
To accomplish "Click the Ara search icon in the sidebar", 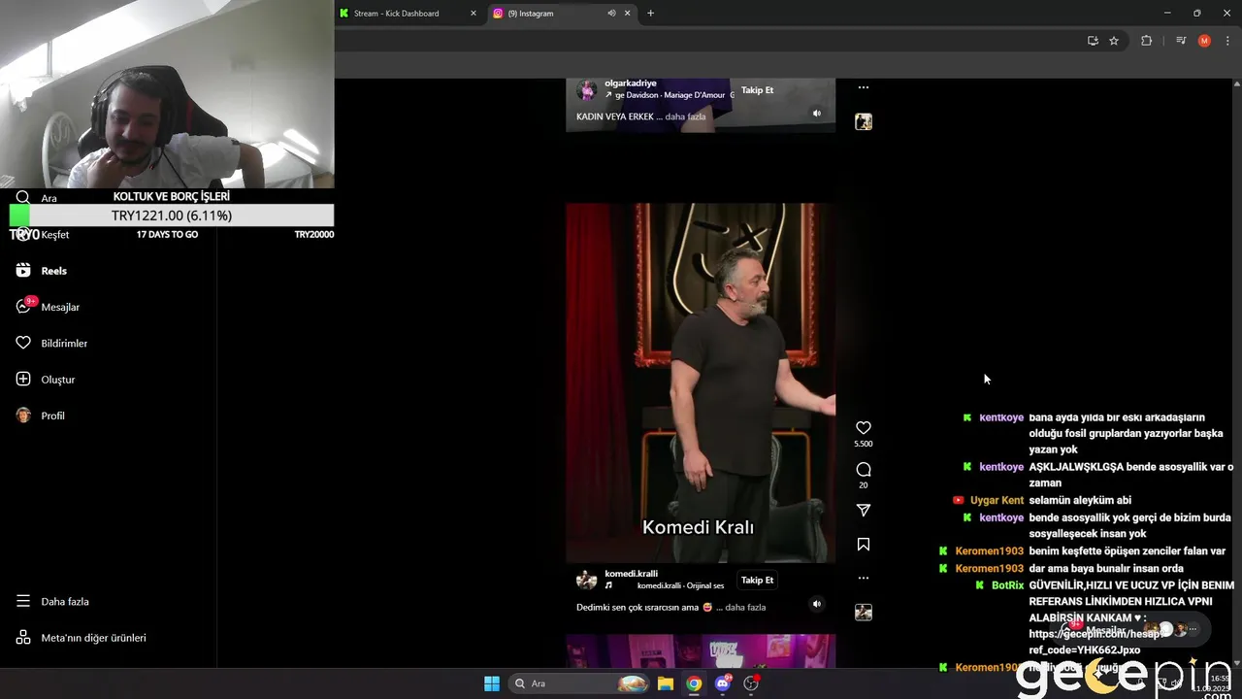I will click(x=23, y=198).
